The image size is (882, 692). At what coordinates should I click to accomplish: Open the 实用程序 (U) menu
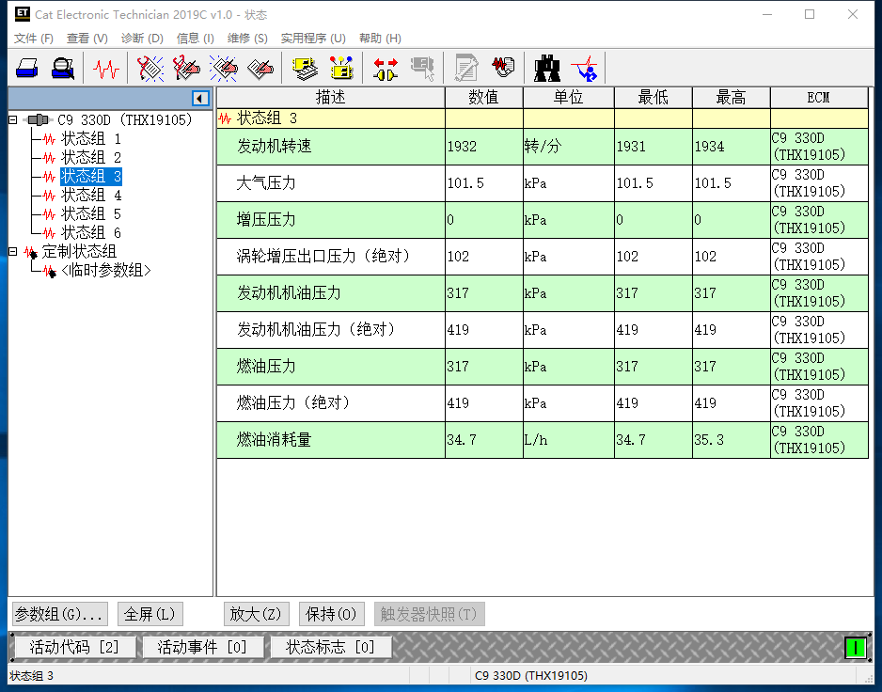click(x=313, y=39)
